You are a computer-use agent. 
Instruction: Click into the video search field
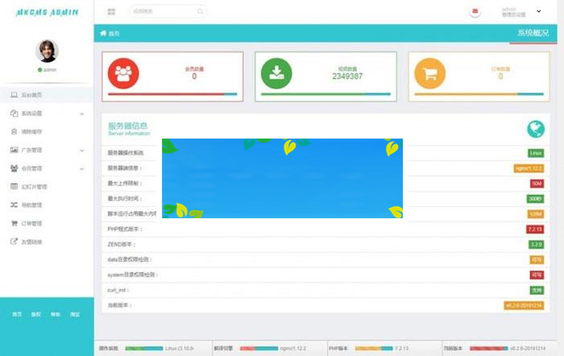pos(161,12)
